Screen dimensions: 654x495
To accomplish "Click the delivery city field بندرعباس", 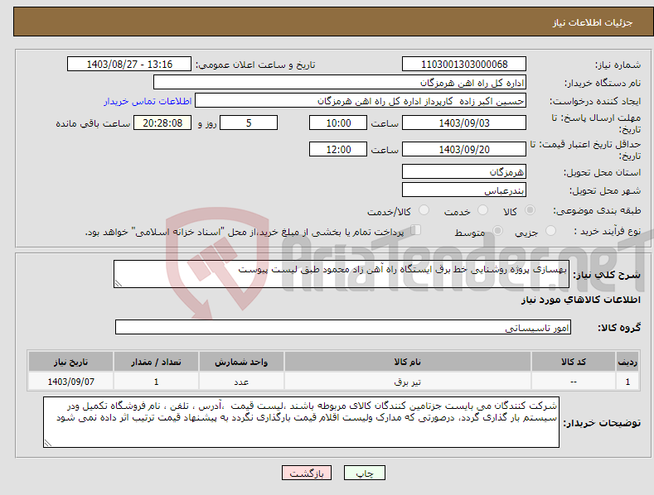I will pos(464,190).
